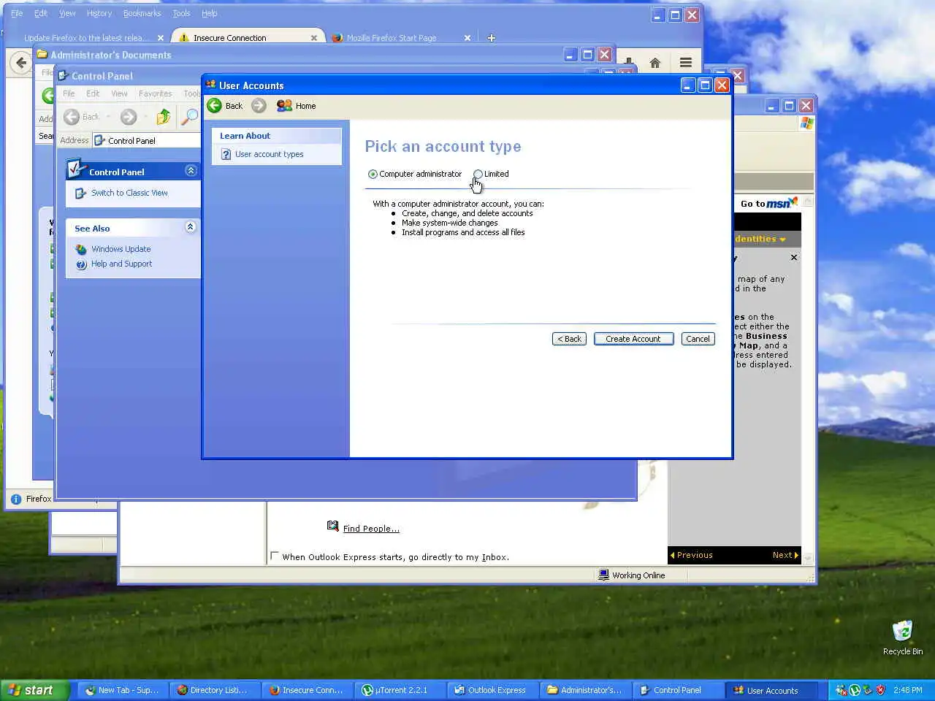
Task: Switch to µTorrent 2.2.1 taskbar button
Action: tap(399, 690)
